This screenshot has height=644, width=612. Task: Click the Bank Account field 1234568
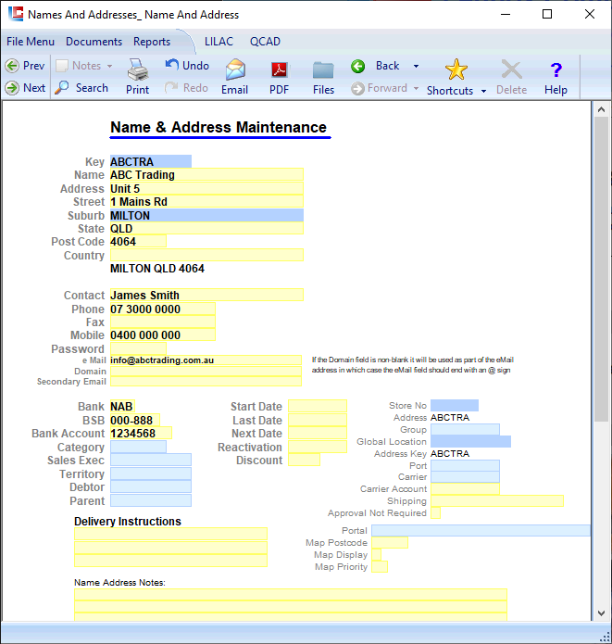[141, 434]
